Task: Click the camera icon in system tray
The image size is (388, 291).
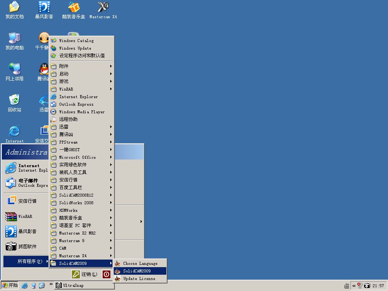Action: point(367,286)
